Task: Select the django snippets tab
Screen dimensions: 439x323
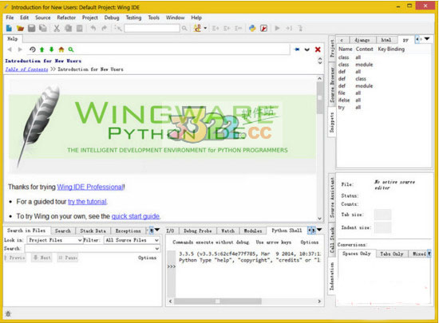Action: (362, 40)
